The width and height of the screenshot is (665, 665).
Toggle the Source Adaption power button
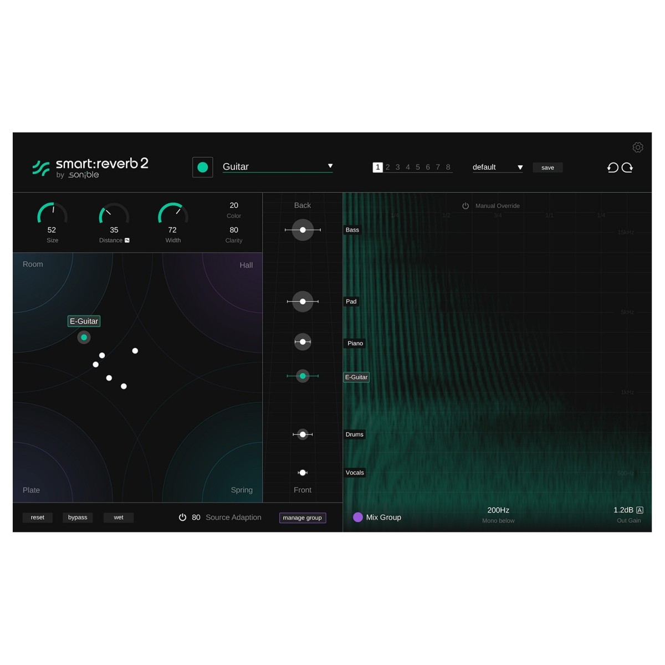[182, 517]
